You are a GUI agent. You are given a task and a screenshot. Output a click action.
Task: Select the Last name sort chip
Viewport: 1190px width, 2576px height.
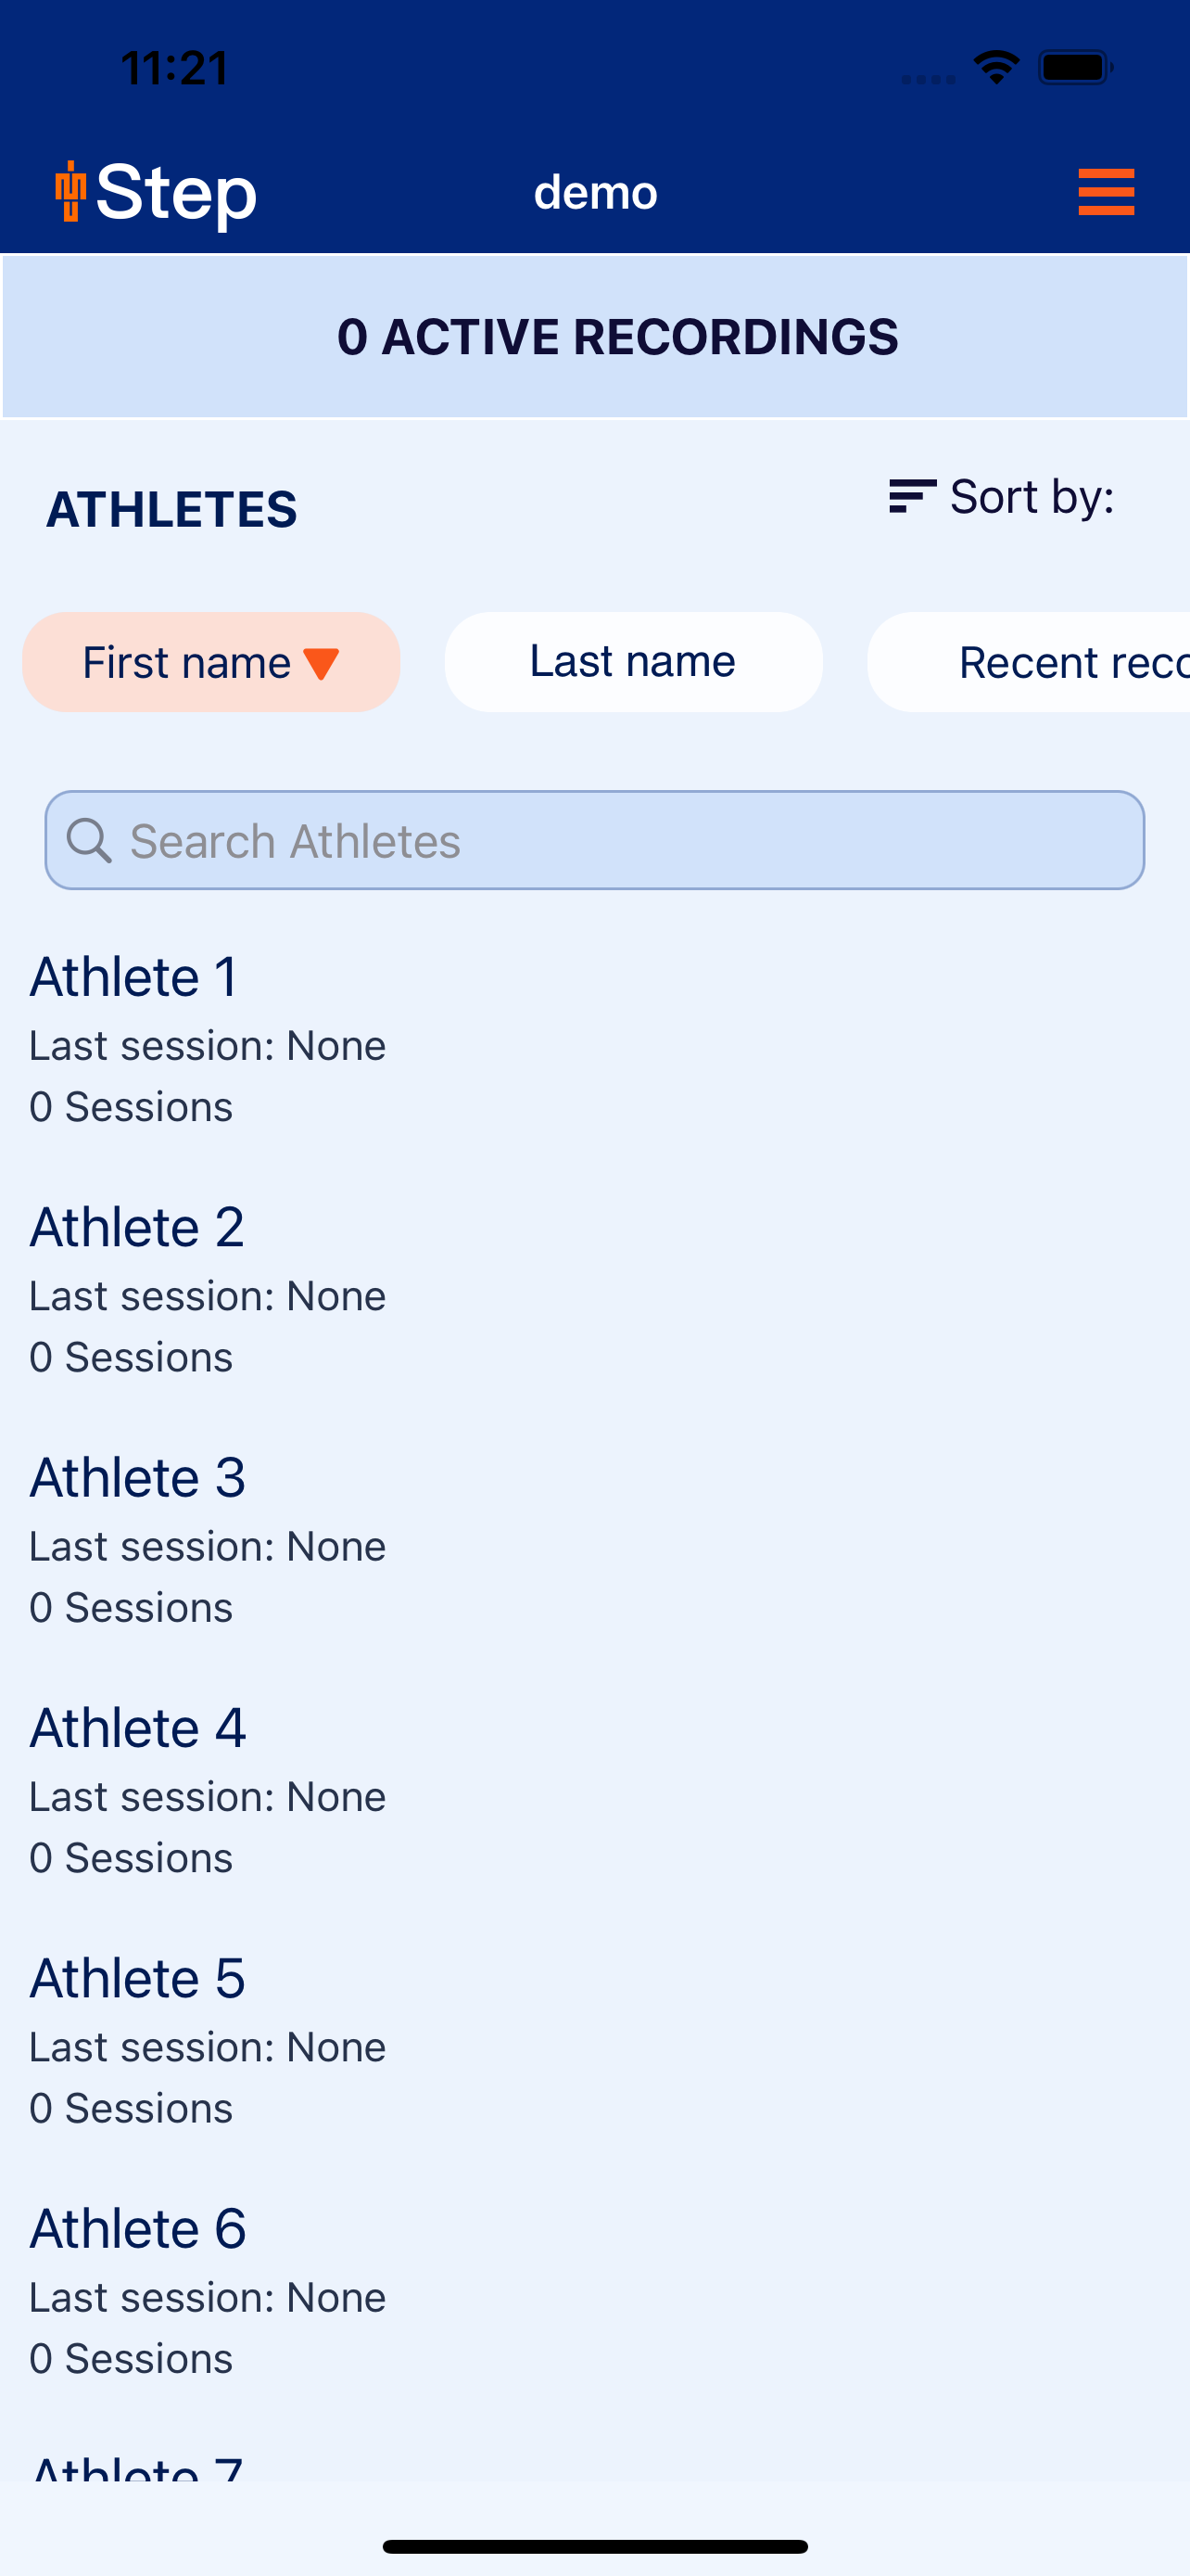pyautogui.click(x=634, y=662)
